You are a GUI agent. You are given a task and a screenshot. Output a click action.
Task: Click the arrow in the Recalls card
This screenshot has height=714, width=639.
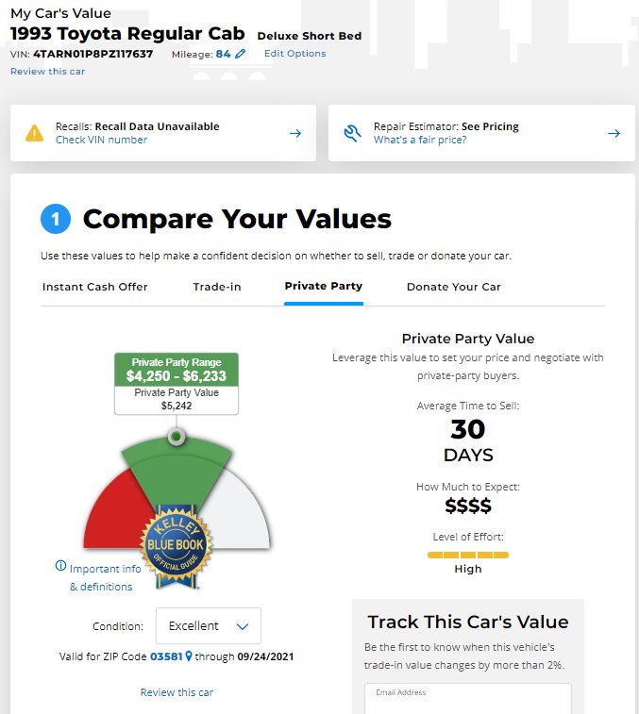coord(295,133)
